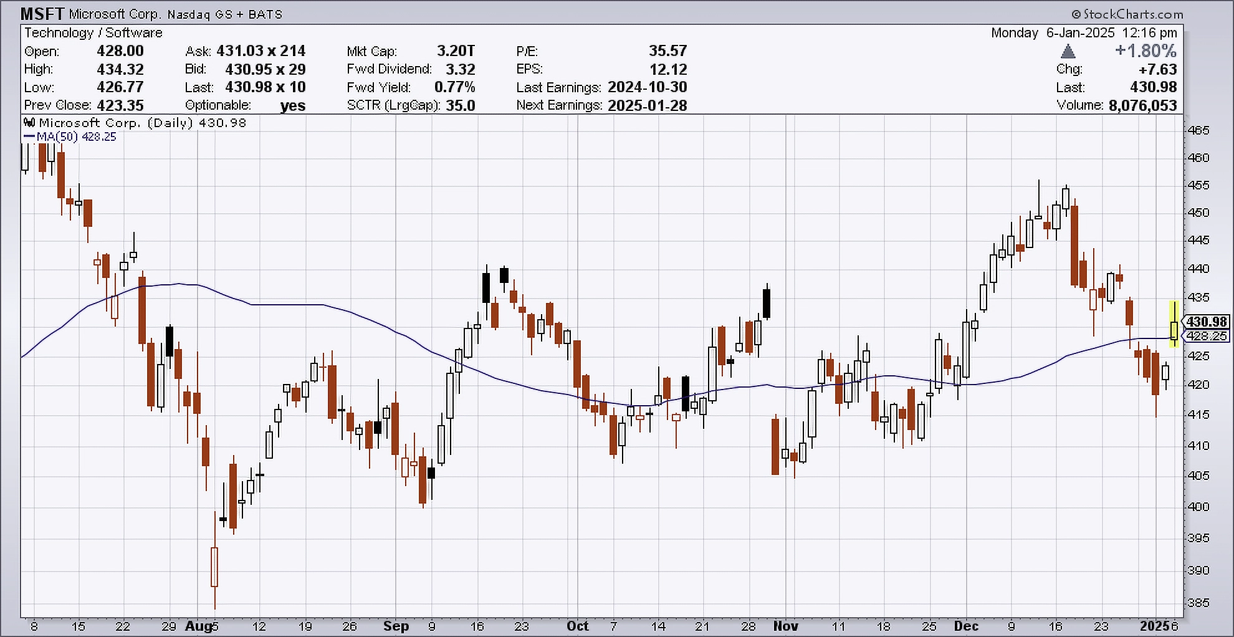This screenshot has height=637, width=1234.
Task: Click the Microsoft Corp. (Daily) 430.98 legend
Action: (143, 123)
